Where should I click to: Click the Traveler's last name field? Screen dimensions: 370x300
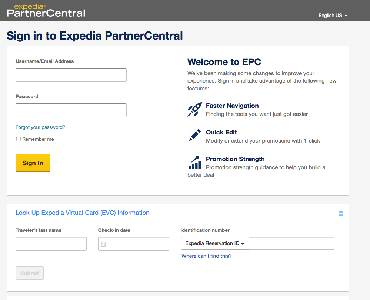[x=51, y=244]
